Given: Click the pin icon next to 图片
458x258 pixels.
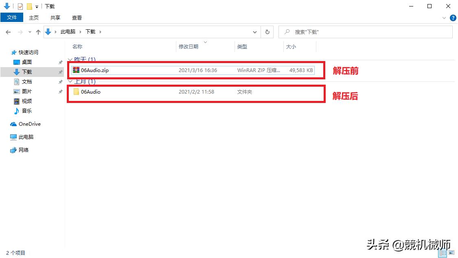Looking at the screenshot, I should point(61,92).
